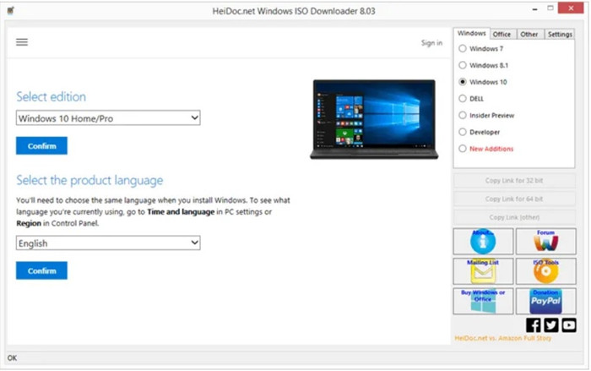Open the Twitter icon
Viewport: 591px width, 371px height.
551,325
